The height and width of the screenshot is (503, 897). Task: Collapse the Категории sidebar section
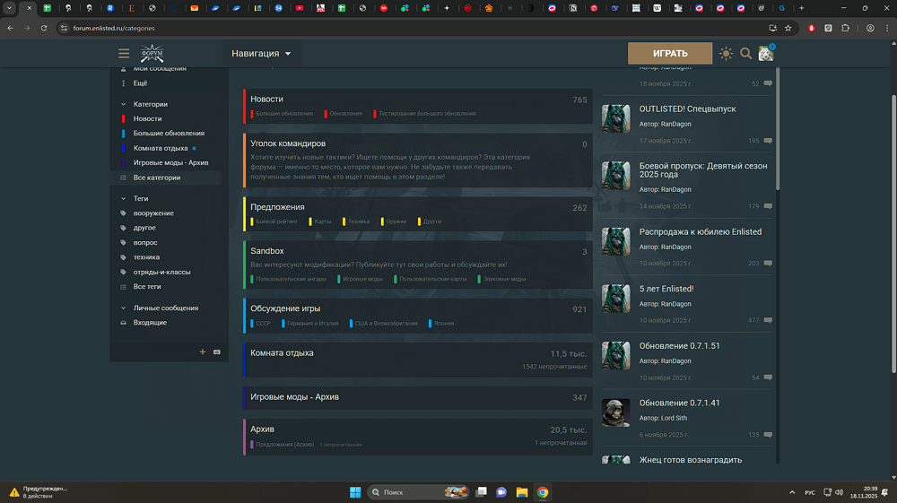(124, 104)
